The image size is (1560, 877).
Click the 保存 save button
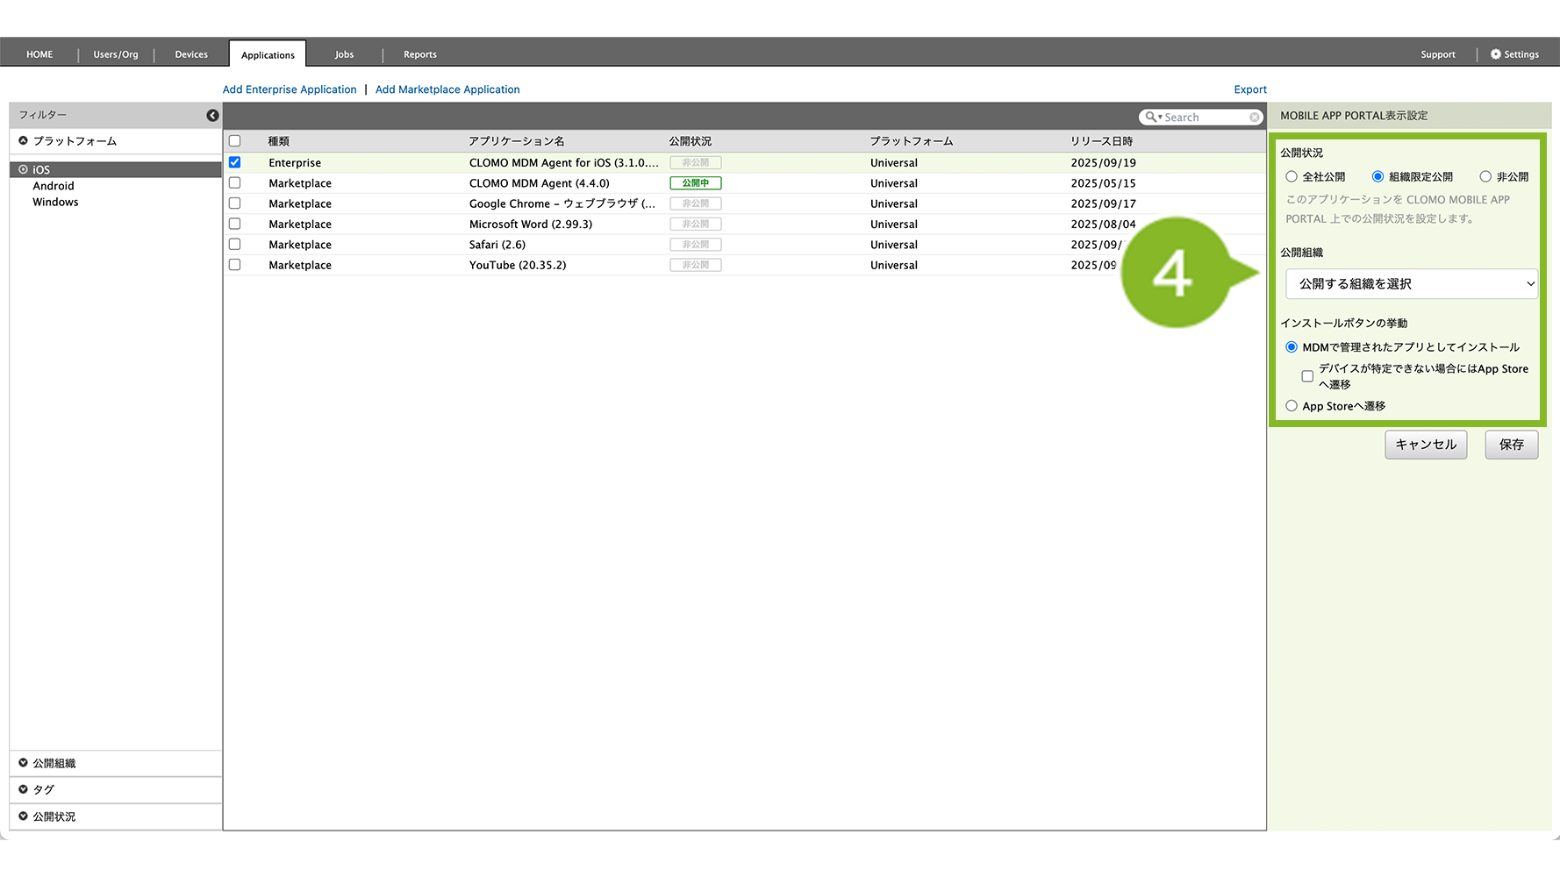click(x=1511, y=445)
